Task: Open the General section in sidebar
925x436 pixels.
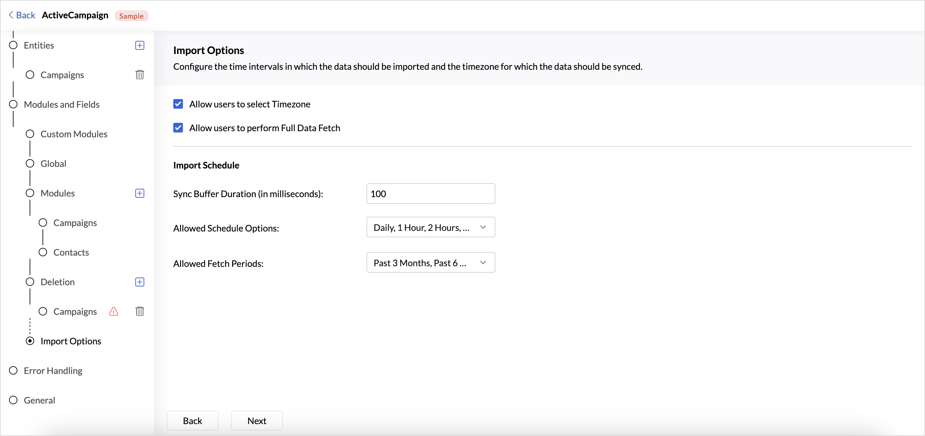Action: pos(39,400)
